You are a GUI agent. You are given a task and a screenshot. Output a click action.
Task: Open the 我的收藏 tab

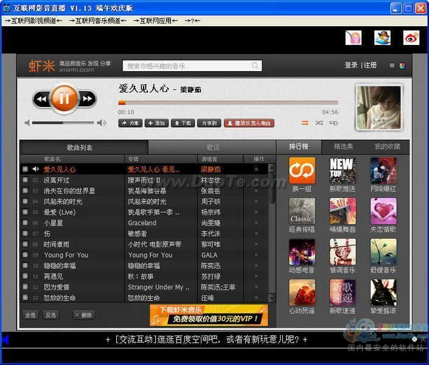pos(388,147)
